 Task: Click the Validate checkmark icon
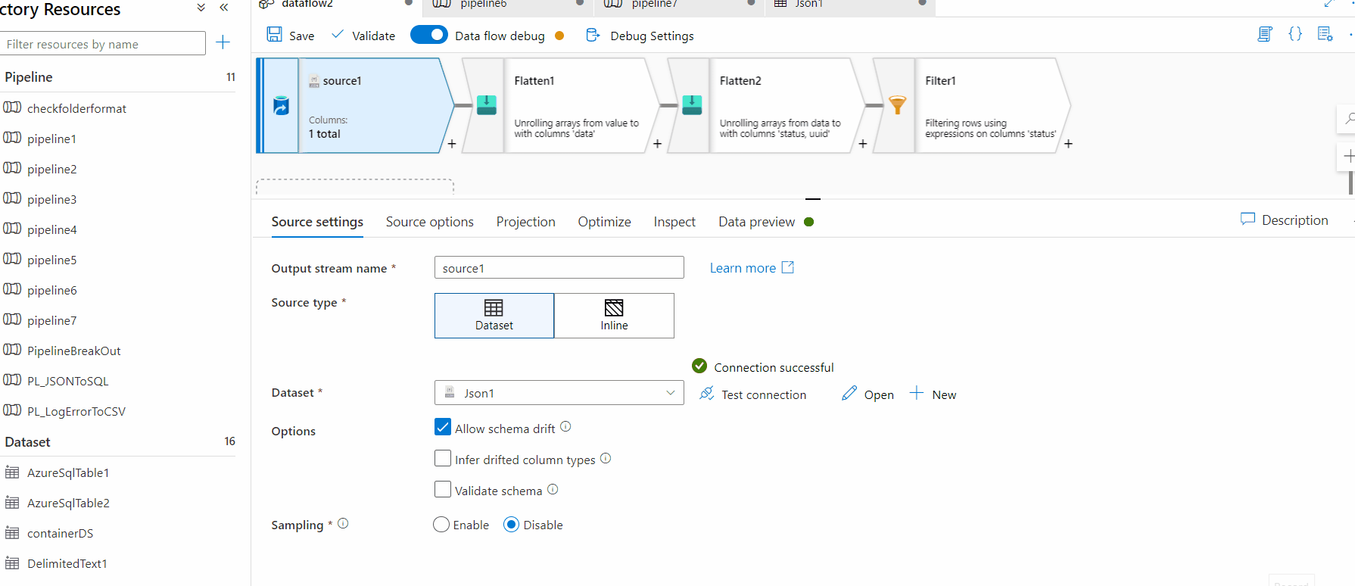338,34
